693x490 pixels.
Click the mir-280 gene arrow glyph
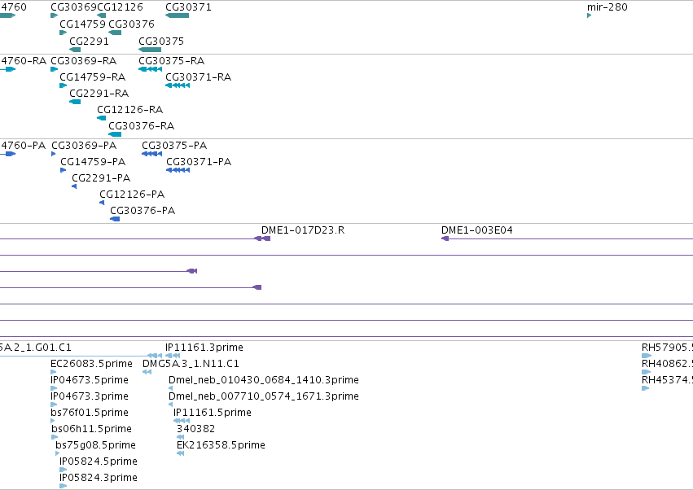click(589, 15)
